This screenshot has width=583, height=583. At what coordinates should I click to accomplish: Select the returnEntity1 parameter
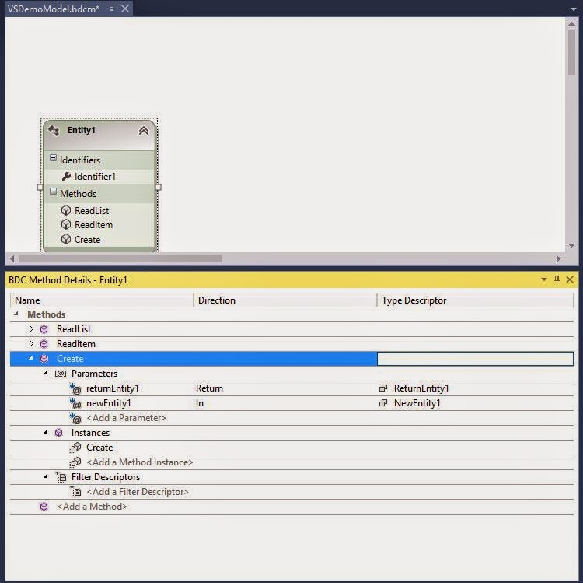[x=112, y=388]
